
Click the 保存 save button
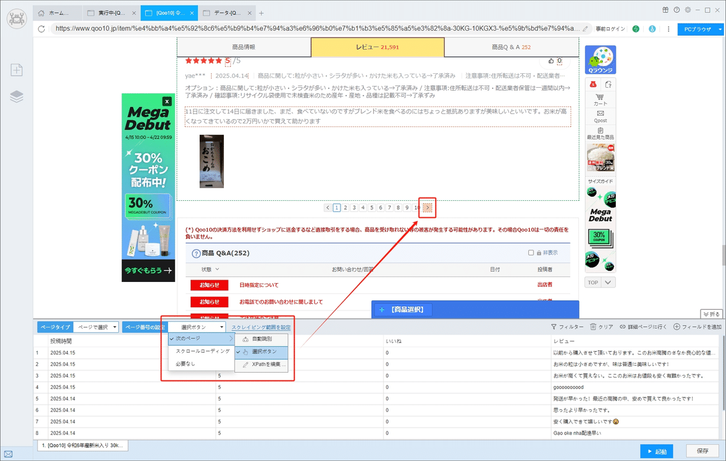pyautogui.click(x=703, y=451)
